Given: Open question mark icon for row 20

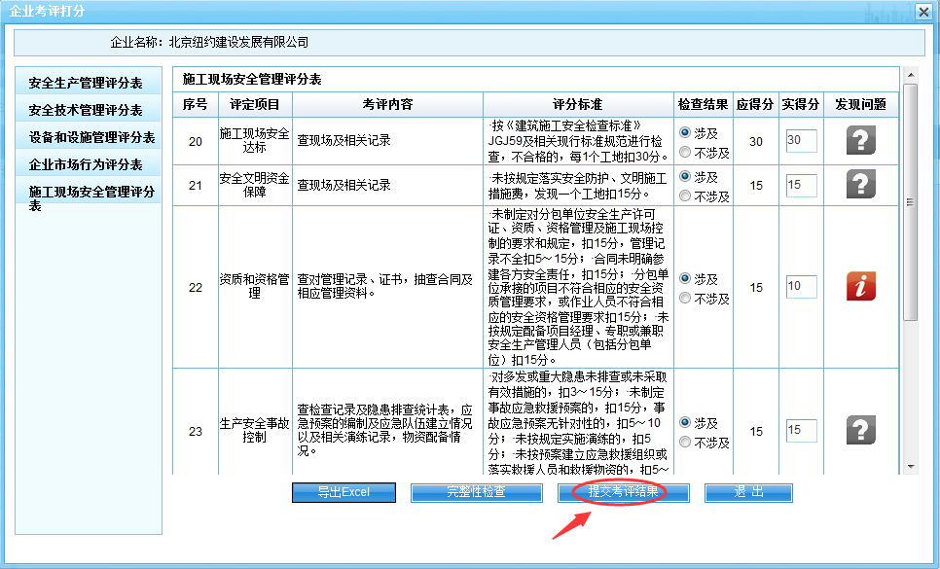Looking at the screenshot, I should click(860, 141).
